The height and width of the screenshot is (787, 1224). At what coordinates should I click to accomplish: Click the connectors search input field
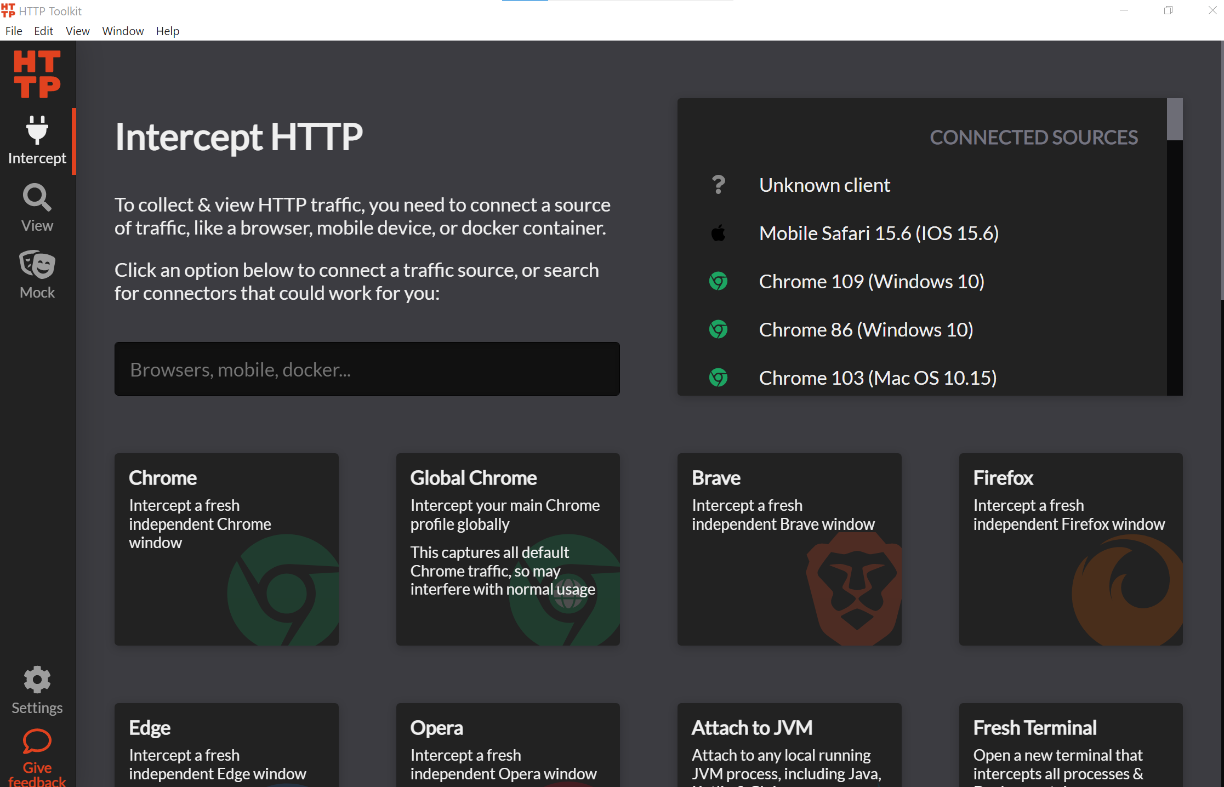click(367, 369)
